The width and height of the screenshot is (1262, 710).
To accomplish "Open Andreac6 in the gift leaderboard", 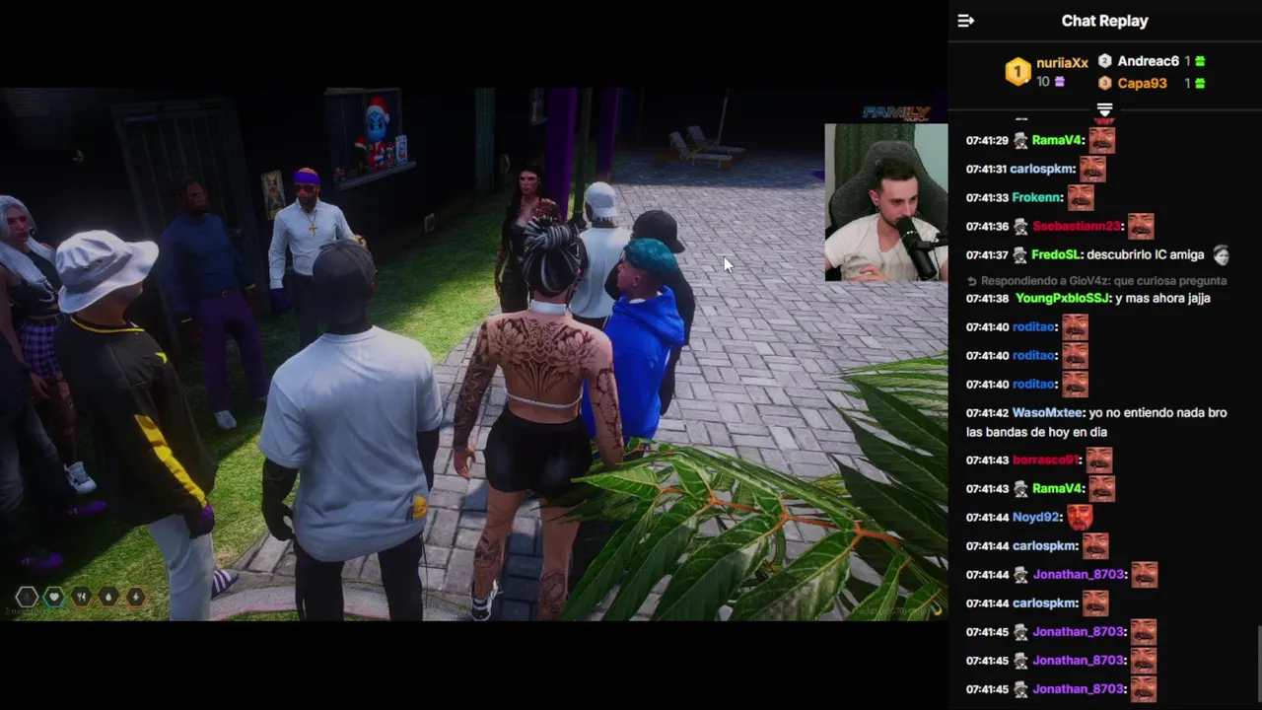I will 1148,61.
